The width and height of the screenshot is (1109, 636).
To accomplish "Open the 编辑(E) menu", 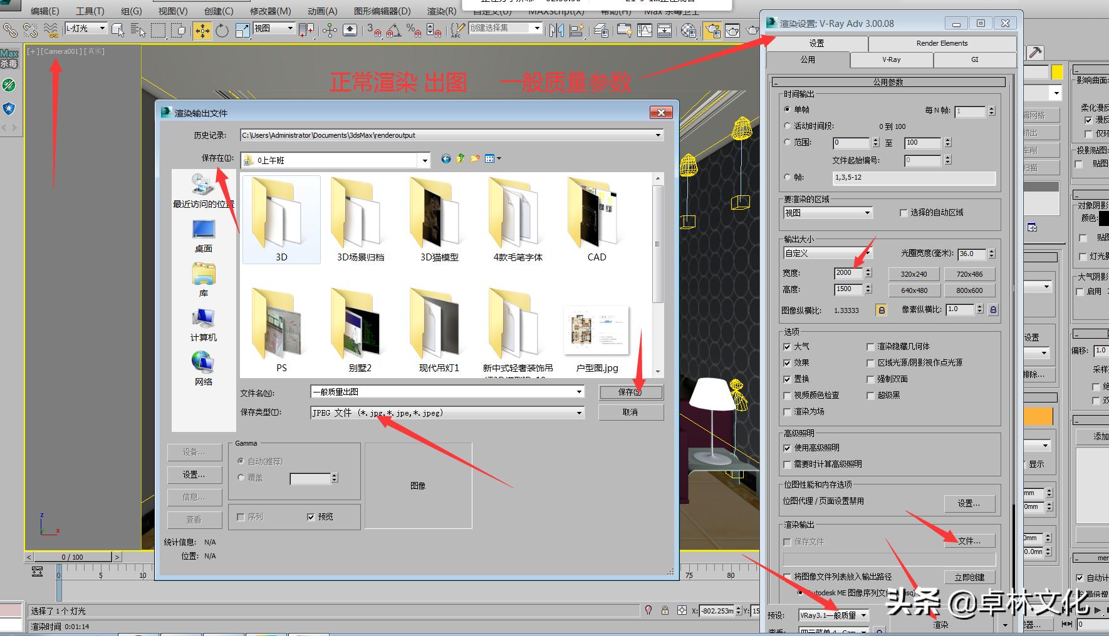I will click(45, 11).
